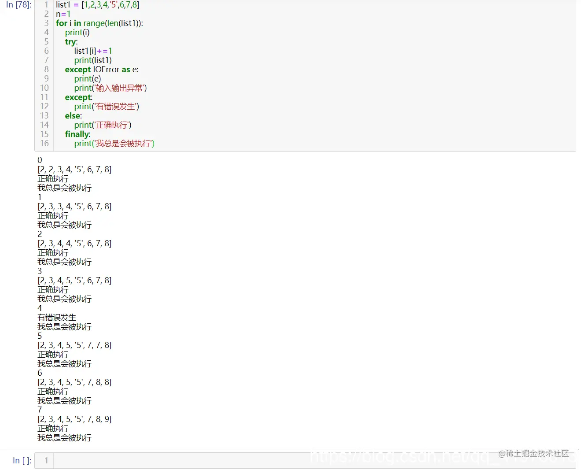Click output '[2, 3, 4, 5, '5', 7, 8, 9]'
This screenshot has width=581, height=470.
[x=74, y=419]
